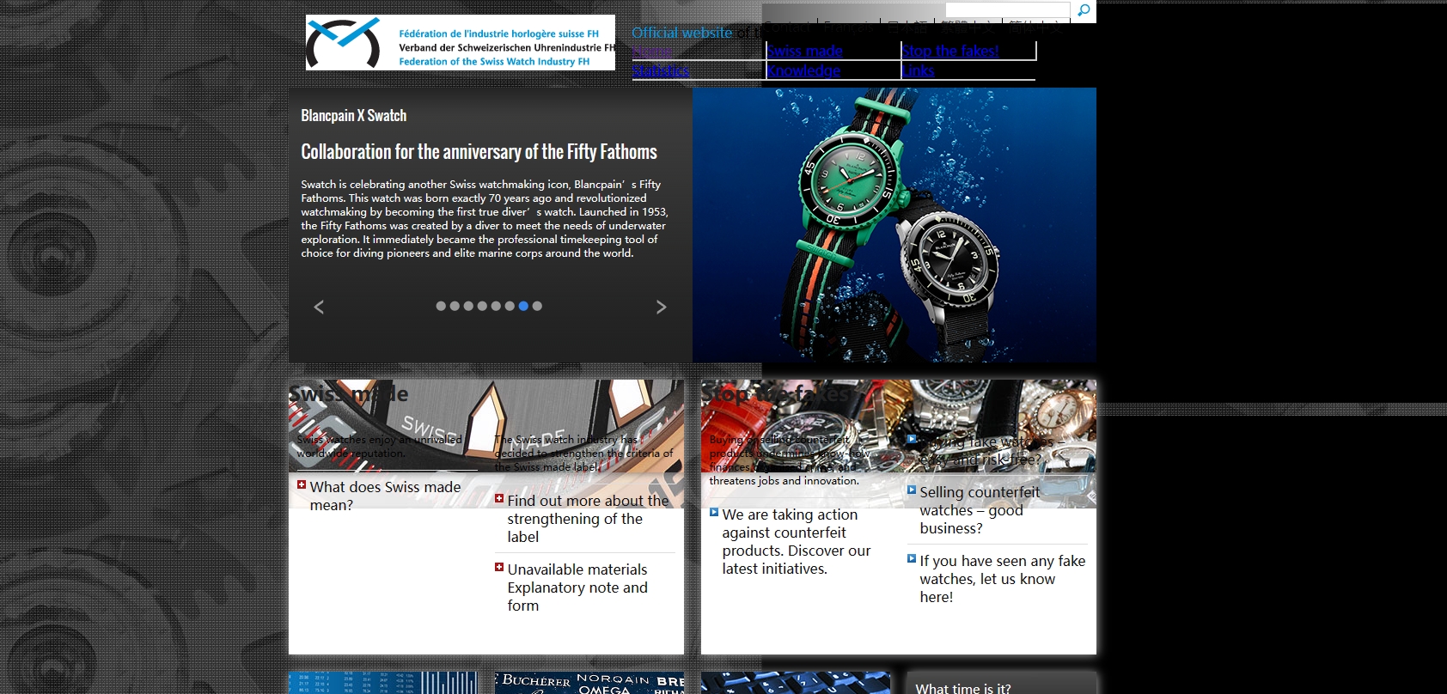1447x694 pixels.
Task: Go to previous slide with left arrow
Action: click(319, 307)
